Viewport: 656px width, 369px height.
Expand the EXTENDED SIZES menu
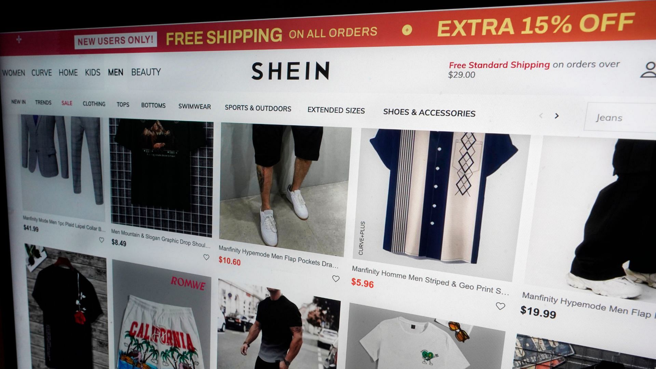tap(336, 110)
